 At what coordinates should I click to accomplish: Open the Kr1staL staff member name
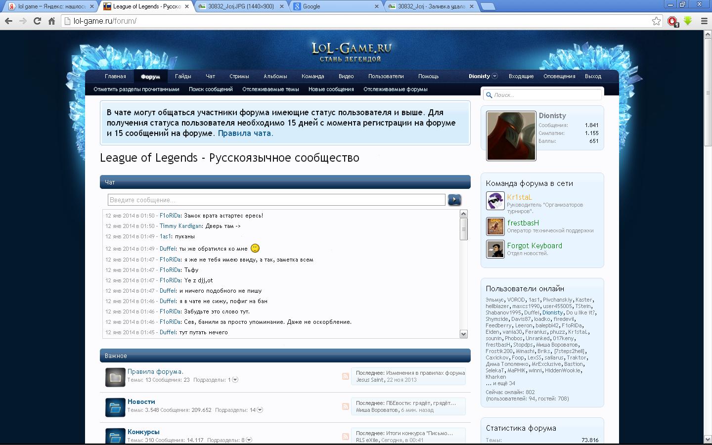(519, 197)
